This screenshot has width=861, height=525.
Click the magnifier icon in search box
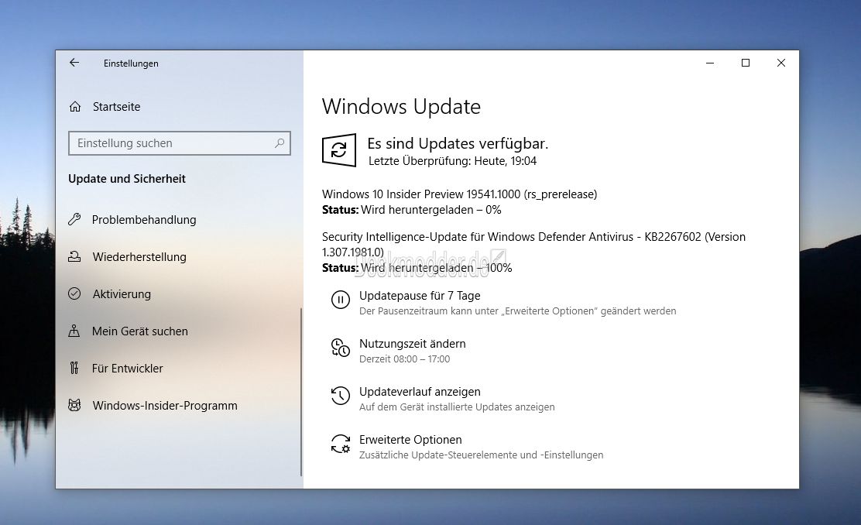(x=280, y=142)
